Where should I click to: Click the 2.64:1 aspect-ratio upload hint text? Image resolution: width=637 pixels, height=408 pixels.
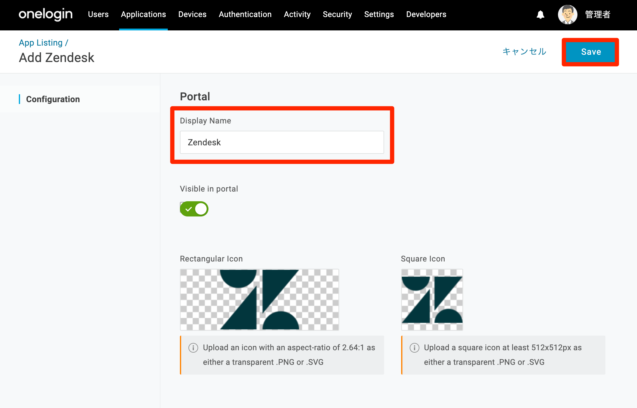tap(289, 355)
